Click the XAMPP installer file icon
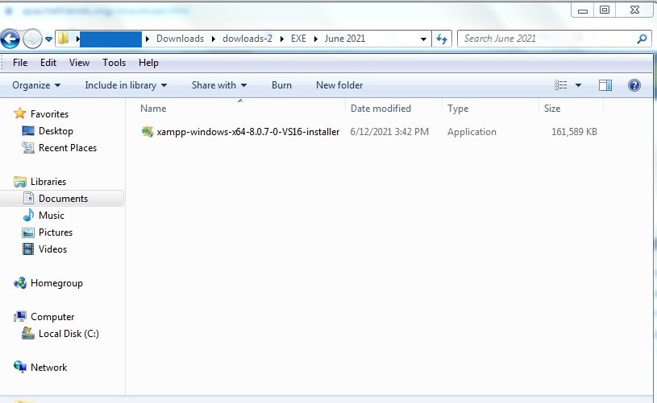The width and height of the screenshot is (657, 403). pyautogui.click(x=147, y=132)
